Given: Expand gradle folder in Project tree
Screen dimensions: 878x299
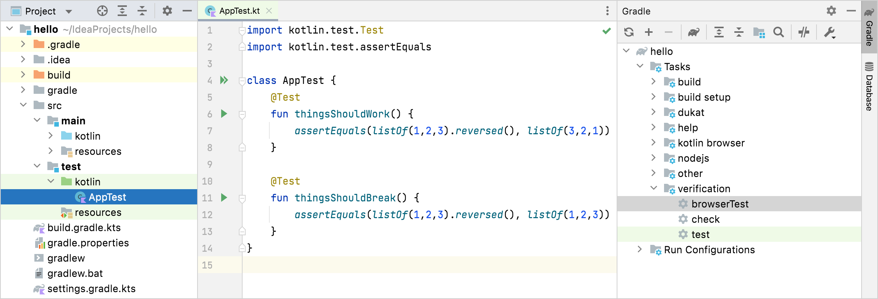Looking at the screenshot, I should (x=23, y=90).
